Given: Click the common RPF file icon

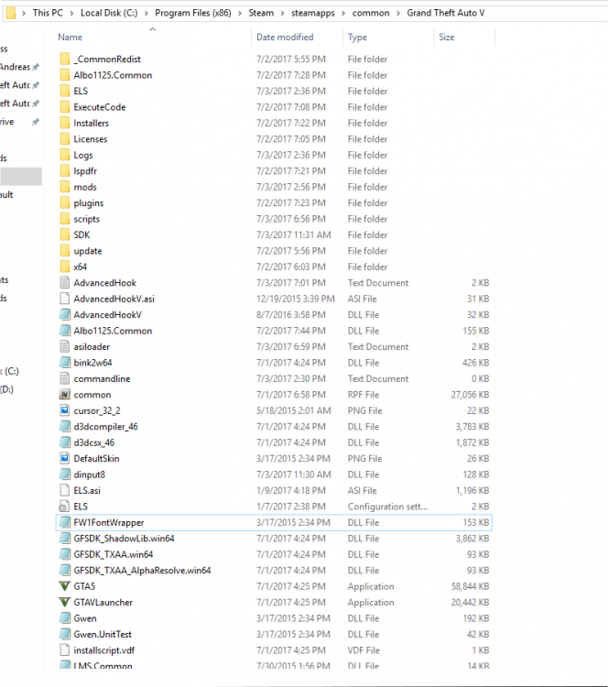Looking at the screenshot, I should pyautogui.click(x=64, y=394).
